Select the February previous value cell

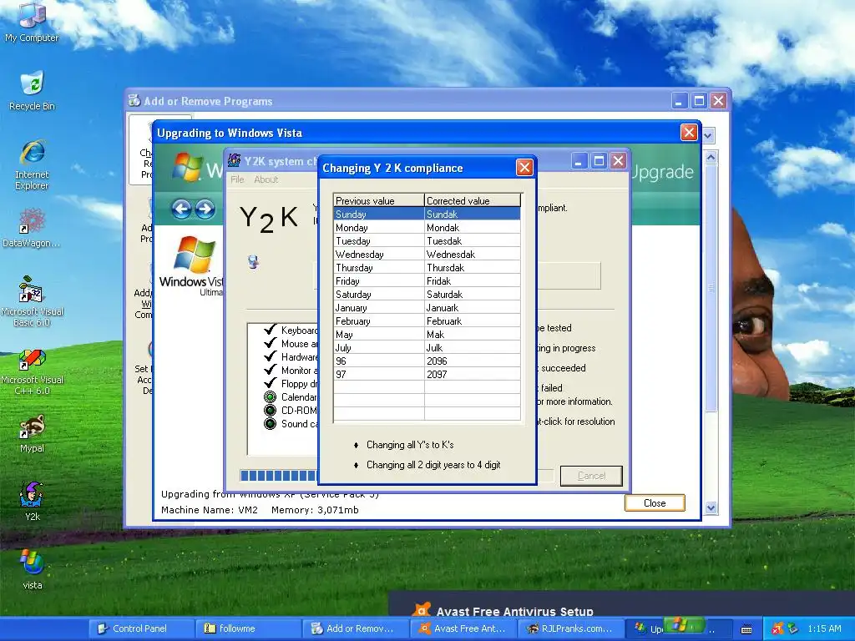[x=378, y=321]
